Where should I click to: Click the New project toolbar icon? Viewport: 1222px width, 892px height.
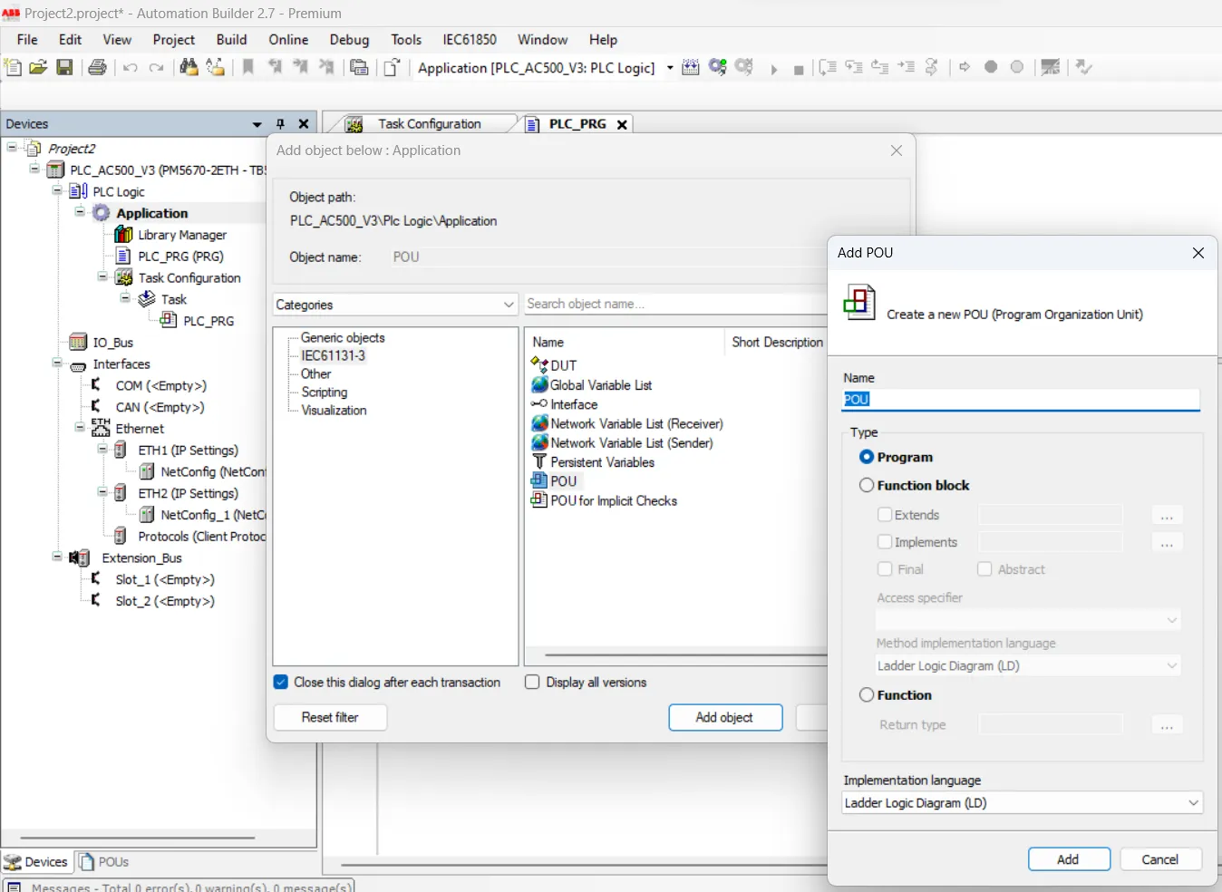tap(13, 67)
